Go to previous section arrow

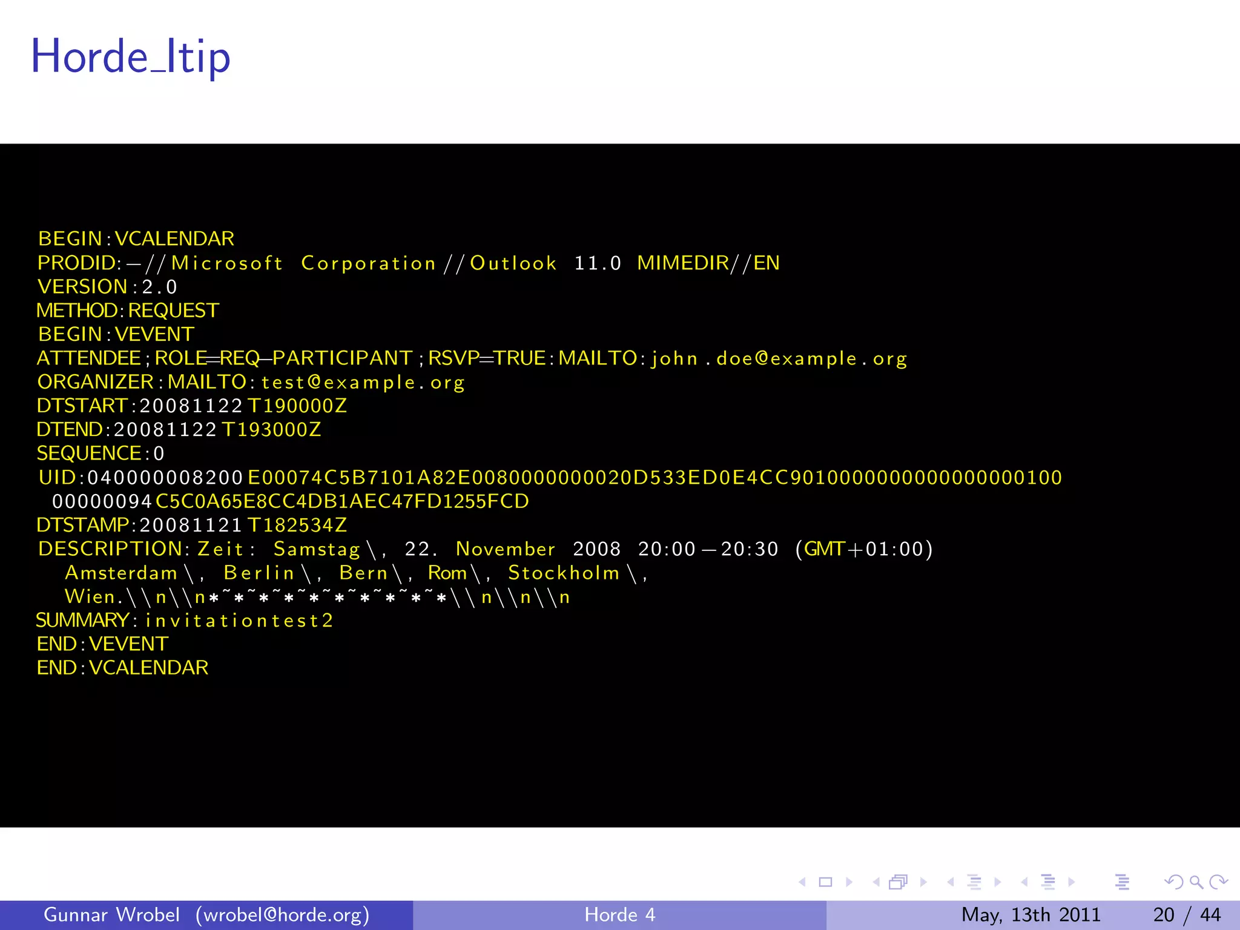[1024, 882]
